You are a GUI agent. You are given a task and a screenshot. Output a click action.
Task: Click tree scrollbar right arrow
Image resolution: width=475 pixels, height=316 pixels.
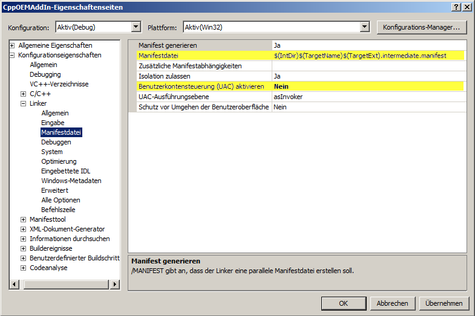coord(114,284)
